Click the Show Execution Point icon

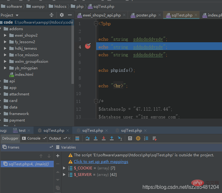click(x=77, y=139)
